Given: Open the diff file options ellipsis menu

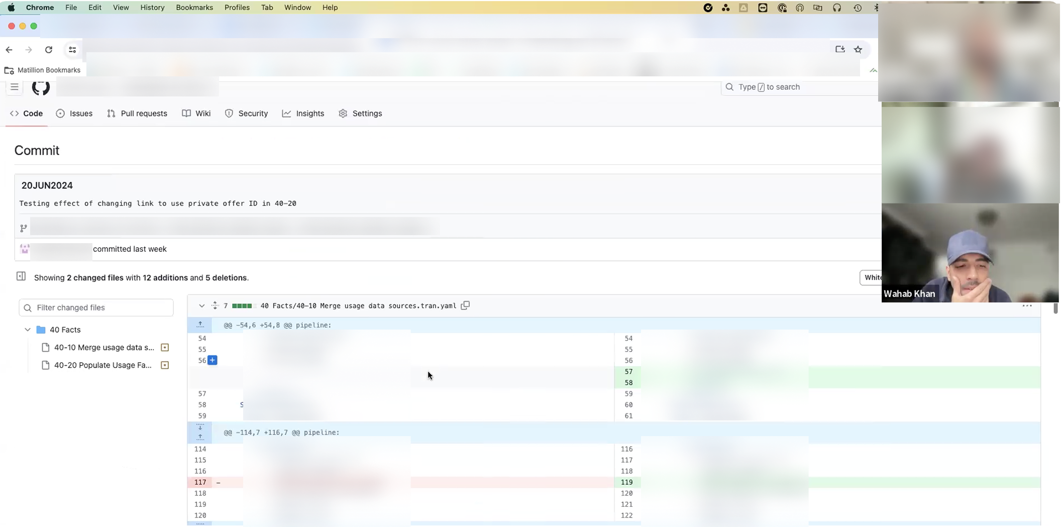Looking at the screenshot, I should tap(1027, 305).
